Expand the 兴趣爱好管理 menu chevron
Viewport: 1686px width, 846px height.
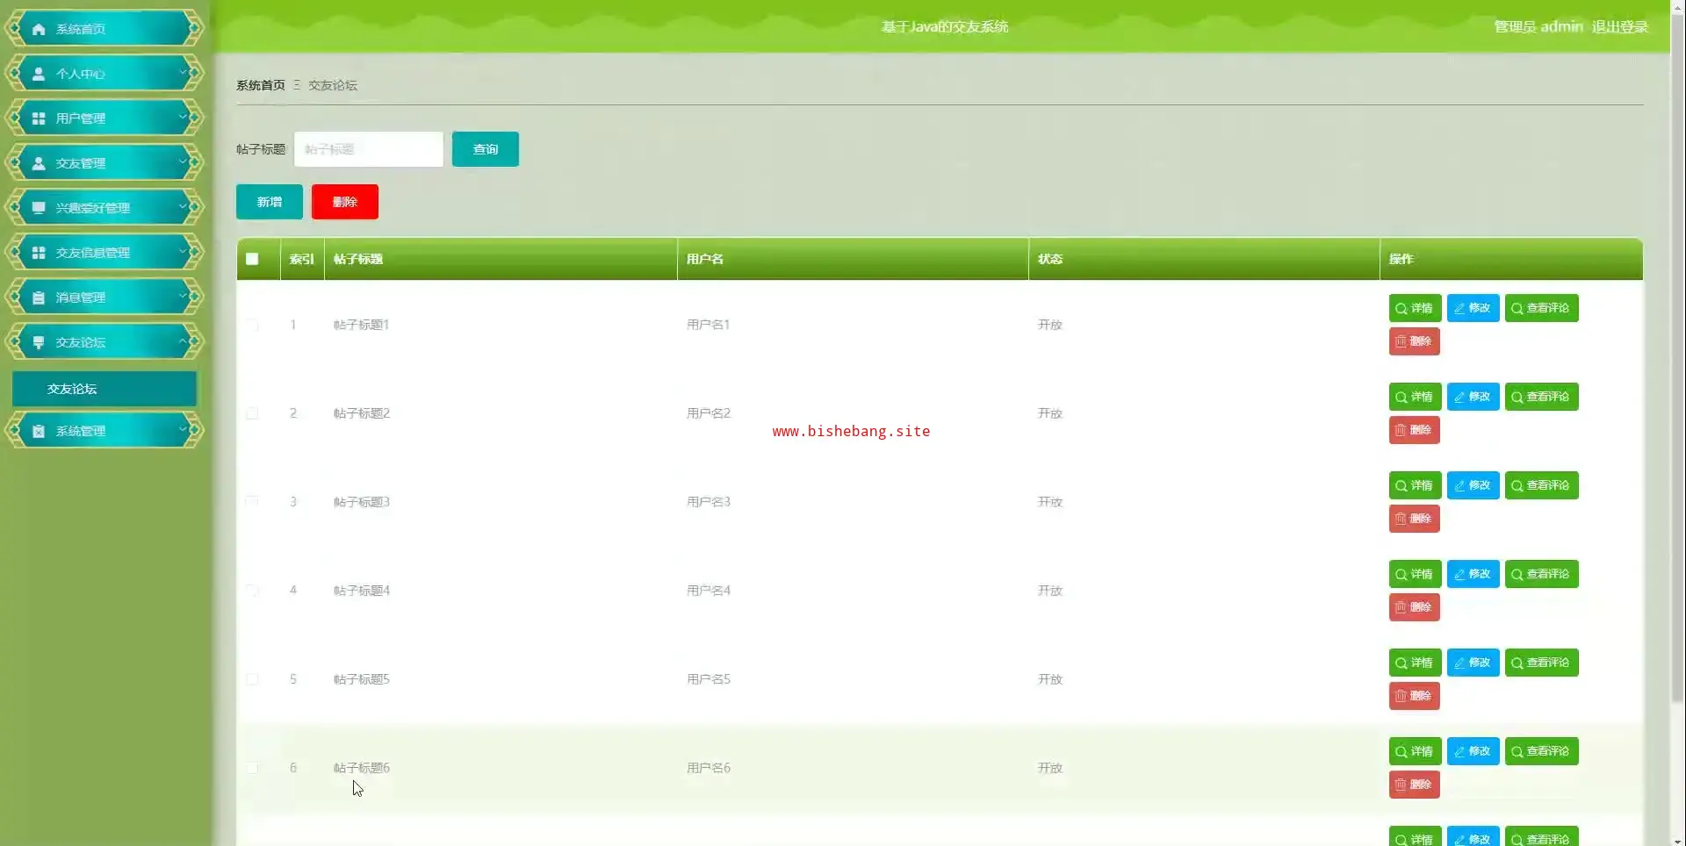184,207
